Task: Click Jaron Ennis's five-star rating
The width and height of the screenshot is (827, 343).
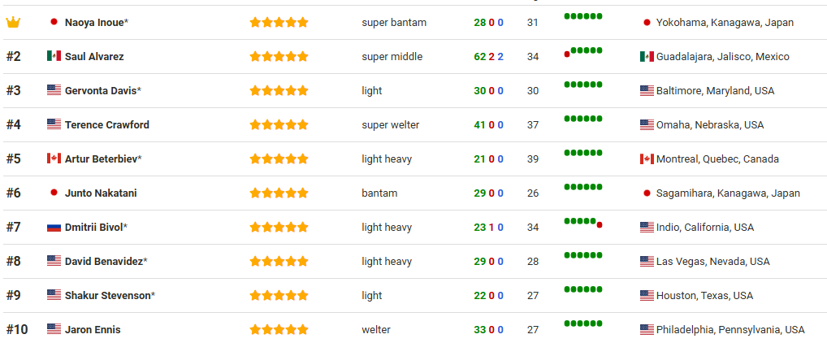Action: 279,330
